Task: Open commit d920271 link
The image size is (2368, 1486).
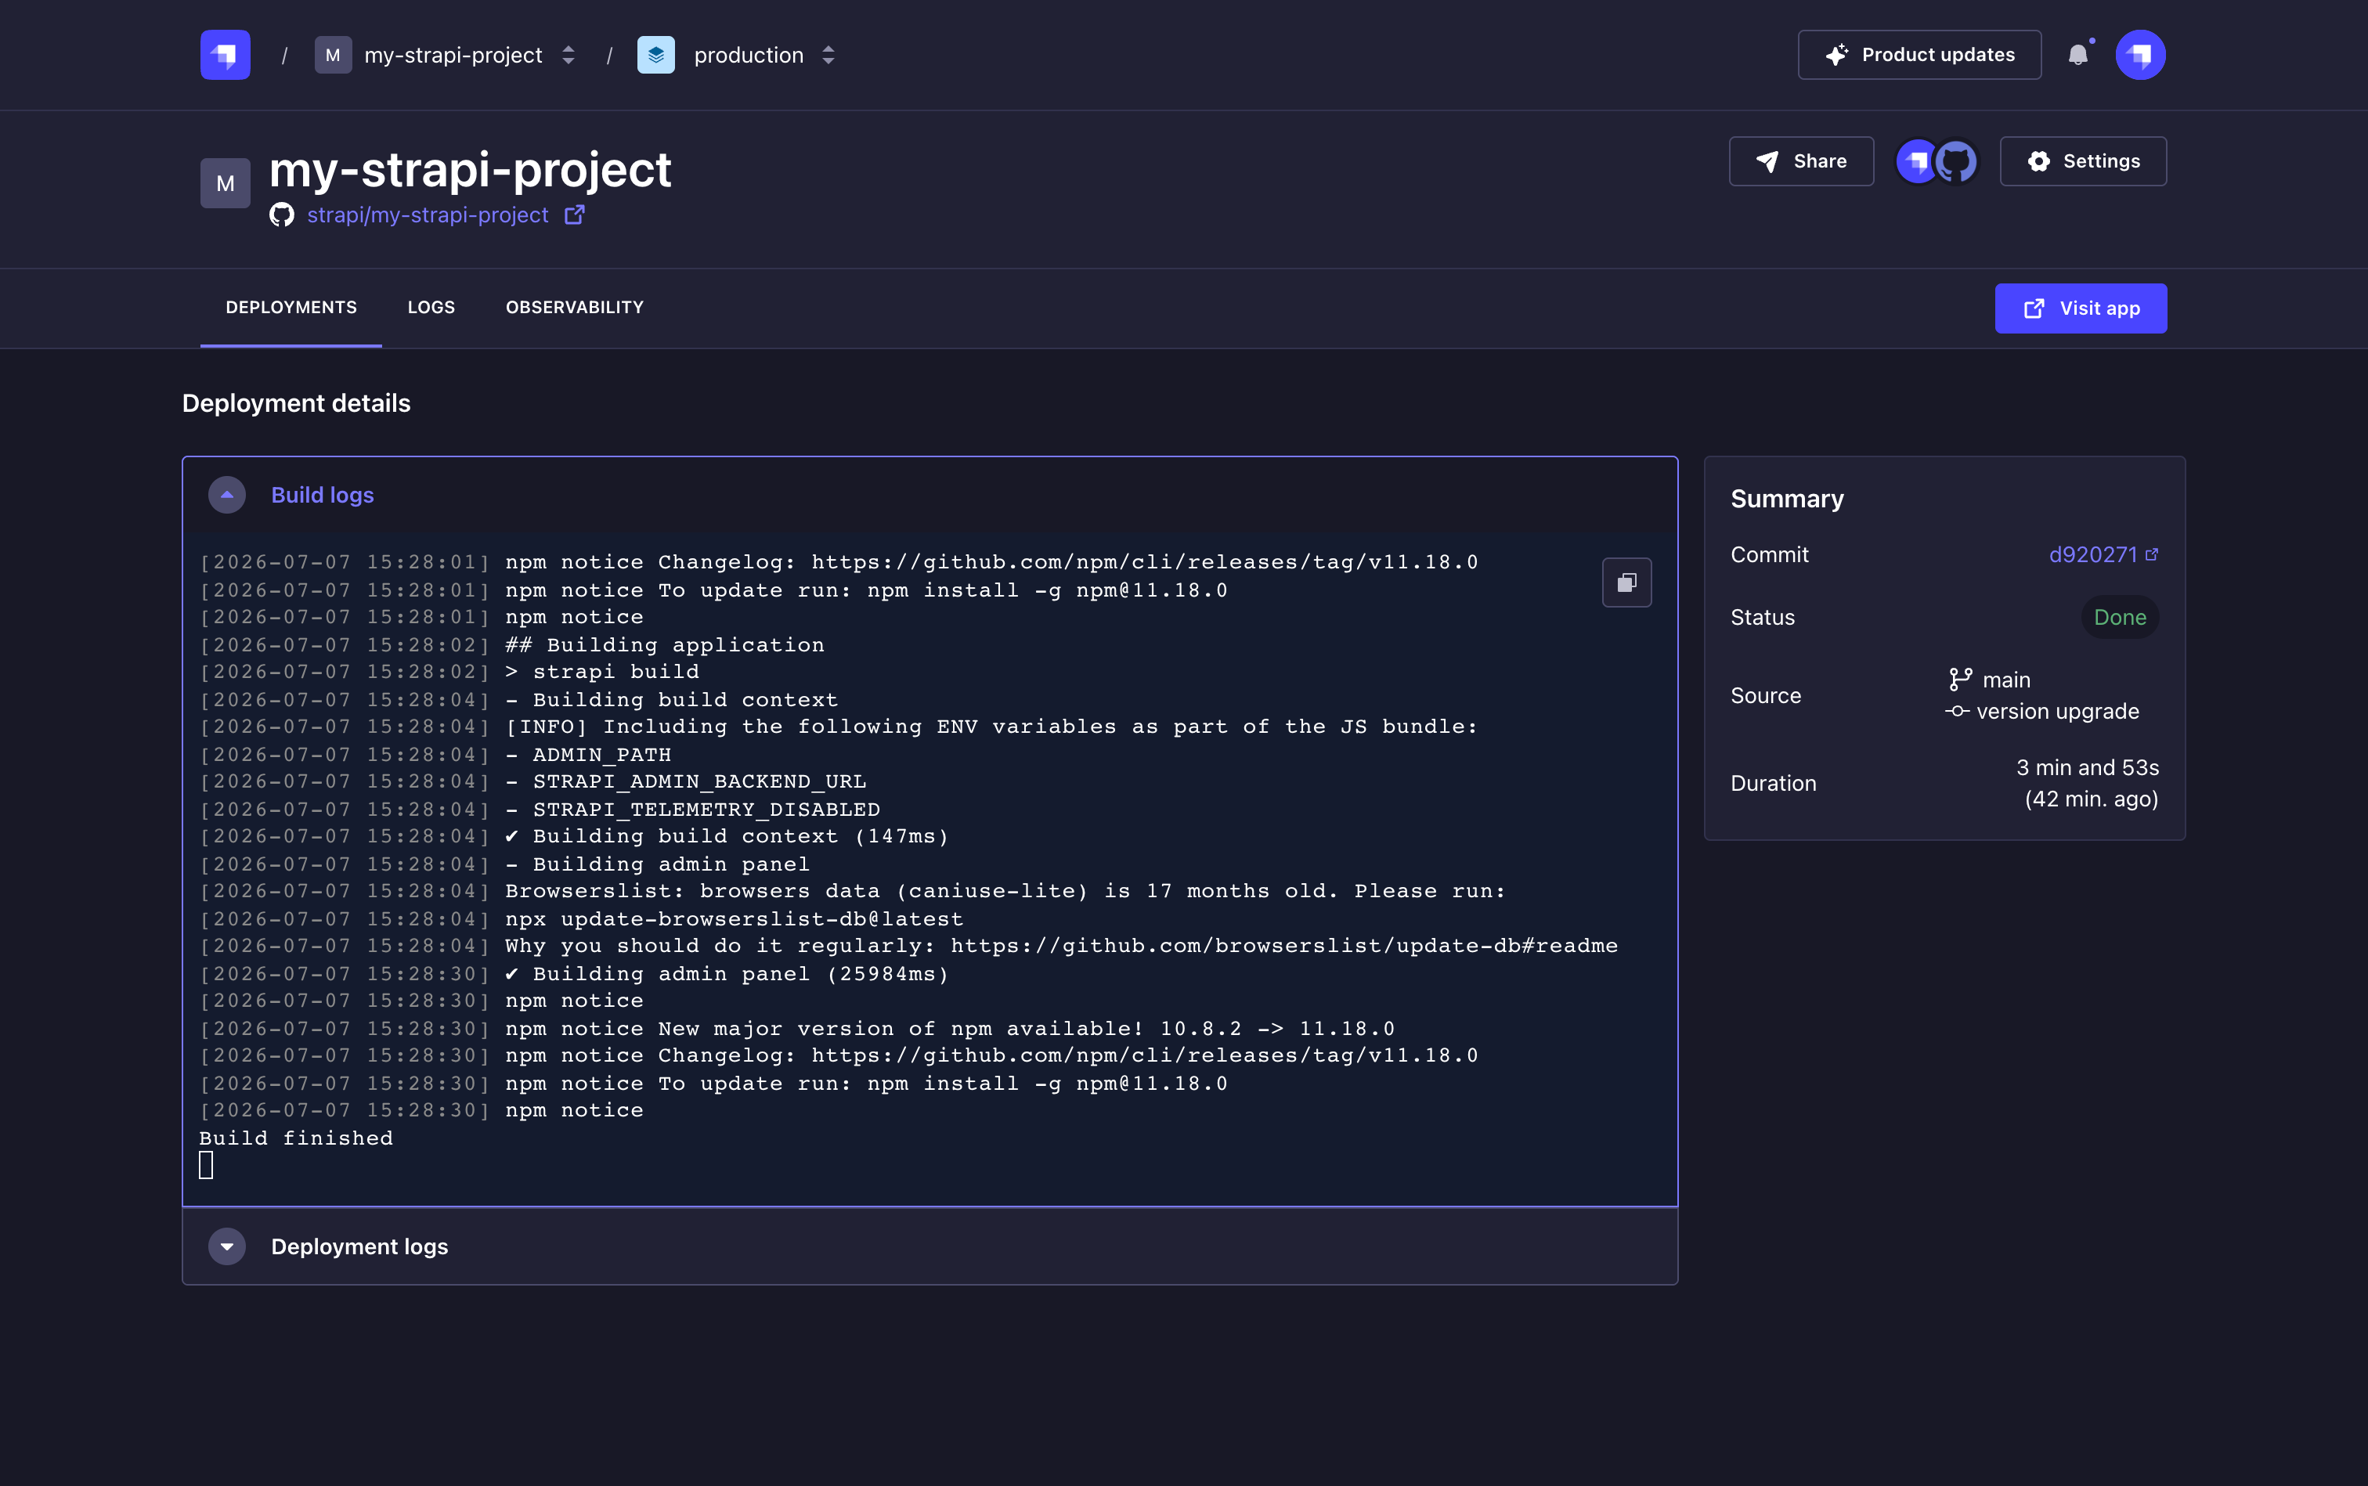Action: (x=2103, y=554)
